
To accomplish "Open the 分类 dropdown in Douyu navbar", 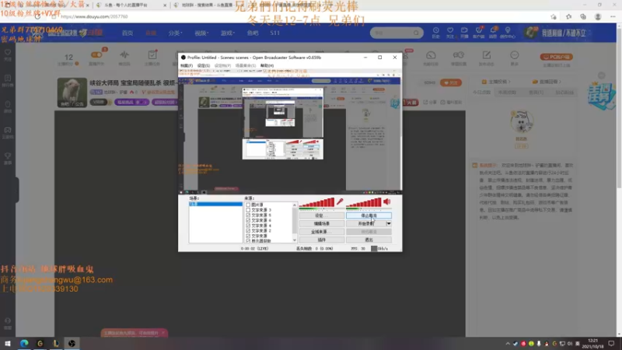I will (x=176, y=33).
